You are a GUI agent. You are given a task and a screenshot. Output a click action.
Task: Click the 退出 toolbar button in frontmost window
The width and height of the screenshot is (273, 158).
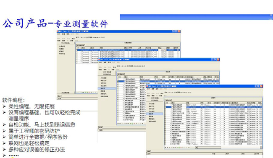[162, 93]
